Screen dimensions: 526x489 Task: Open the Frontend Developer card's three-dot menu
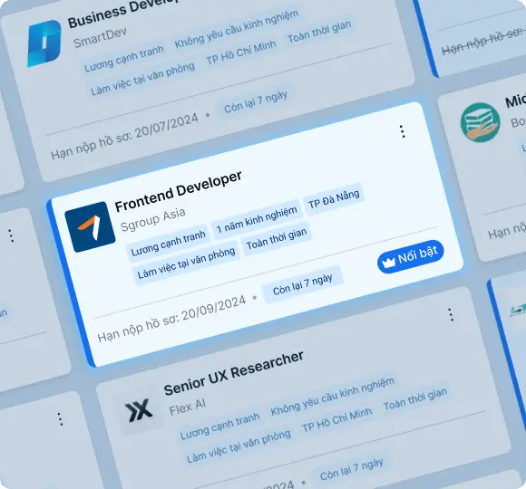pos(403,131)
